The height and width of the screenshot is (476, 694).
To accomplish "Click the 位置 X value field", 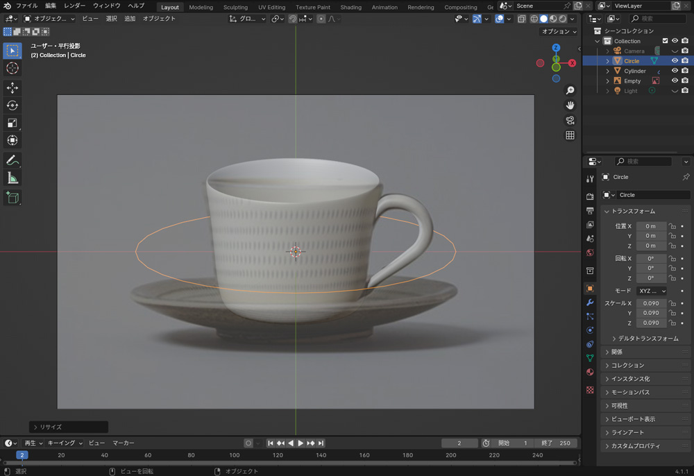I will coord(651,226).
